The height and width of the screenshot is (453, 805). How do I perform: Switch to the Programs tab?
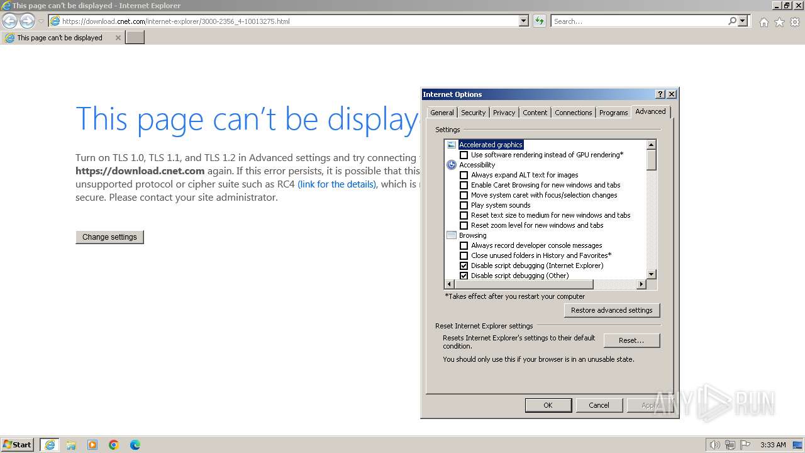coord(613,113)
